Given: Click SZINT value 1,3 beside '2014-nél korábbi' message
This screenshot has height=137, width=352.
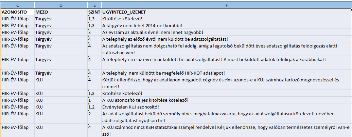Looking at the screenshot, I should pyautogui.click(x=94, y=25).
